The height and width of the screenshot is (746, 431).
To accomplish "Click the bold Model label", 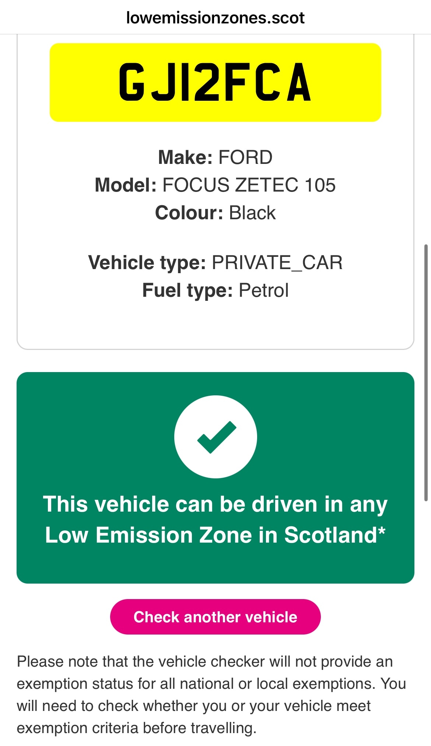I will tap(126, 185).
